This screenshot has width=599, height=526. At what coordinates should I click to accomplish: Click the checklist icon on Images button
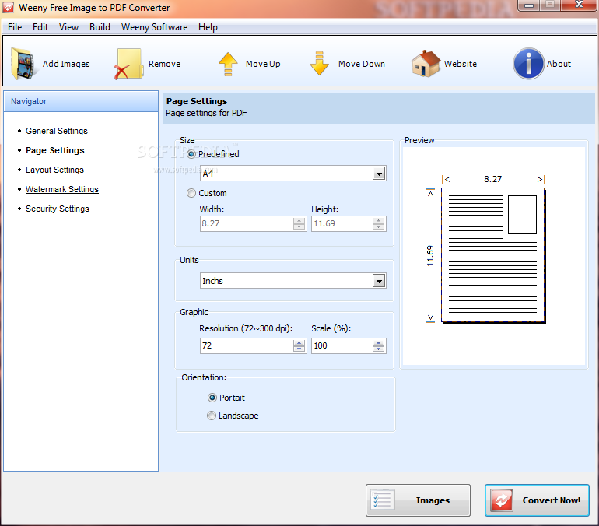click(x=383, y=500)
